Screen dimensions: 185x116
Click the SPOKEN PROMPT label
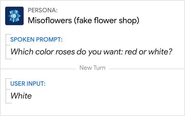[x=36, y=40]
